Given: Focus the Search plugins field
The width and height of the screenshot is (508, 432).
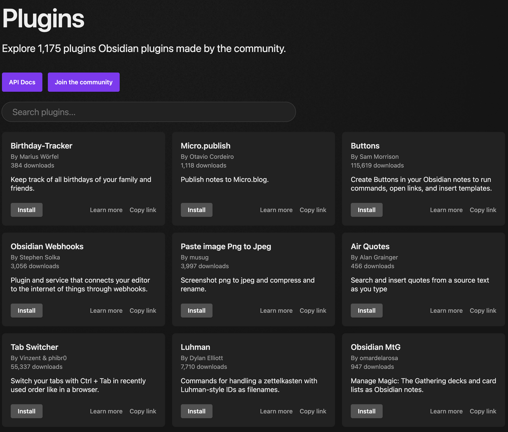Looking at the screenshot, I should coord(149,112).
